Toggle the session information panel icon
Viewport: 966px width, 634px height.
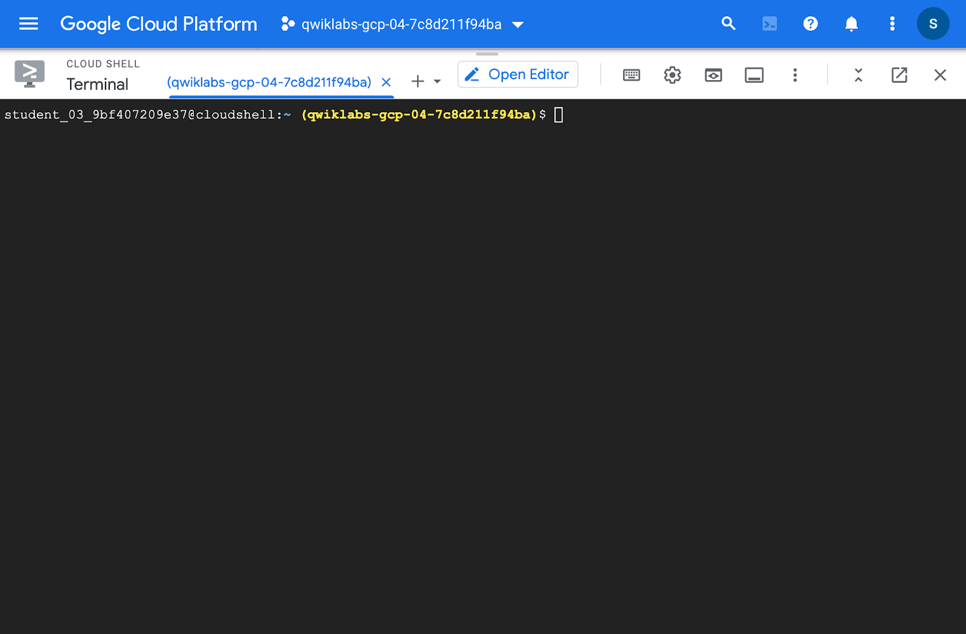[x=754, y=75]
